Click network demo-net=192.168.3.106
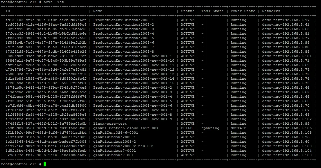Viewport: 321px width, 168px height. click(x=287, y=128)
